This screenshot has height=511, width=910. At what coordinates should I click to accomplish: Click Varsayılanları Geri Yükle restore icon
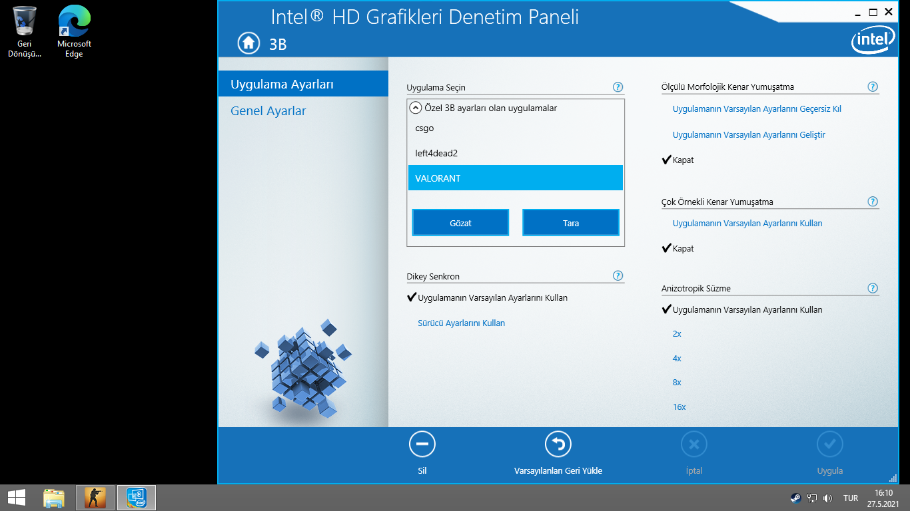tap(558, 444)
